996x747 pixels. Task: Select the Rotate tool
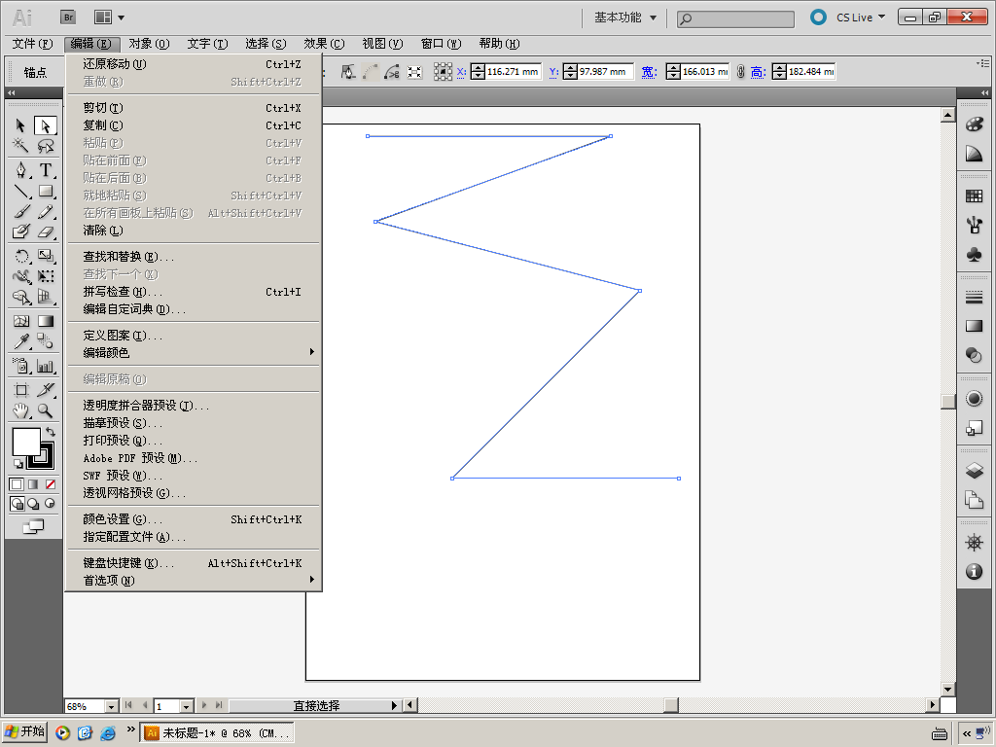pos(20,256)
